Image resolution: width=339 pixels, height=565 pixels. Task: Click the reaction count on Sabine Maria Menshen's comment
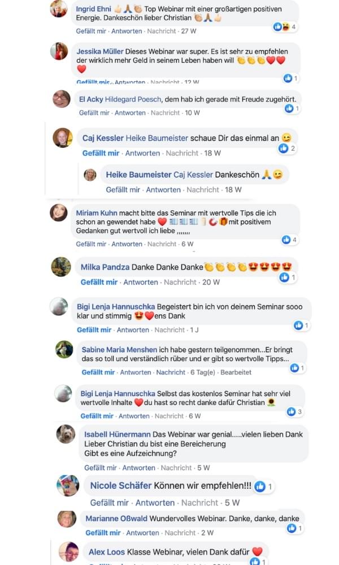pos(302,368)
